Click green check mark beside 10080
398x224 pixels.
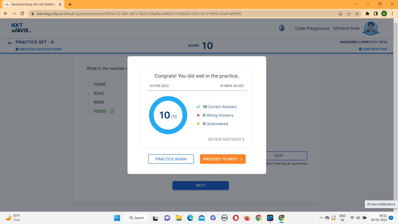[112, 111]
